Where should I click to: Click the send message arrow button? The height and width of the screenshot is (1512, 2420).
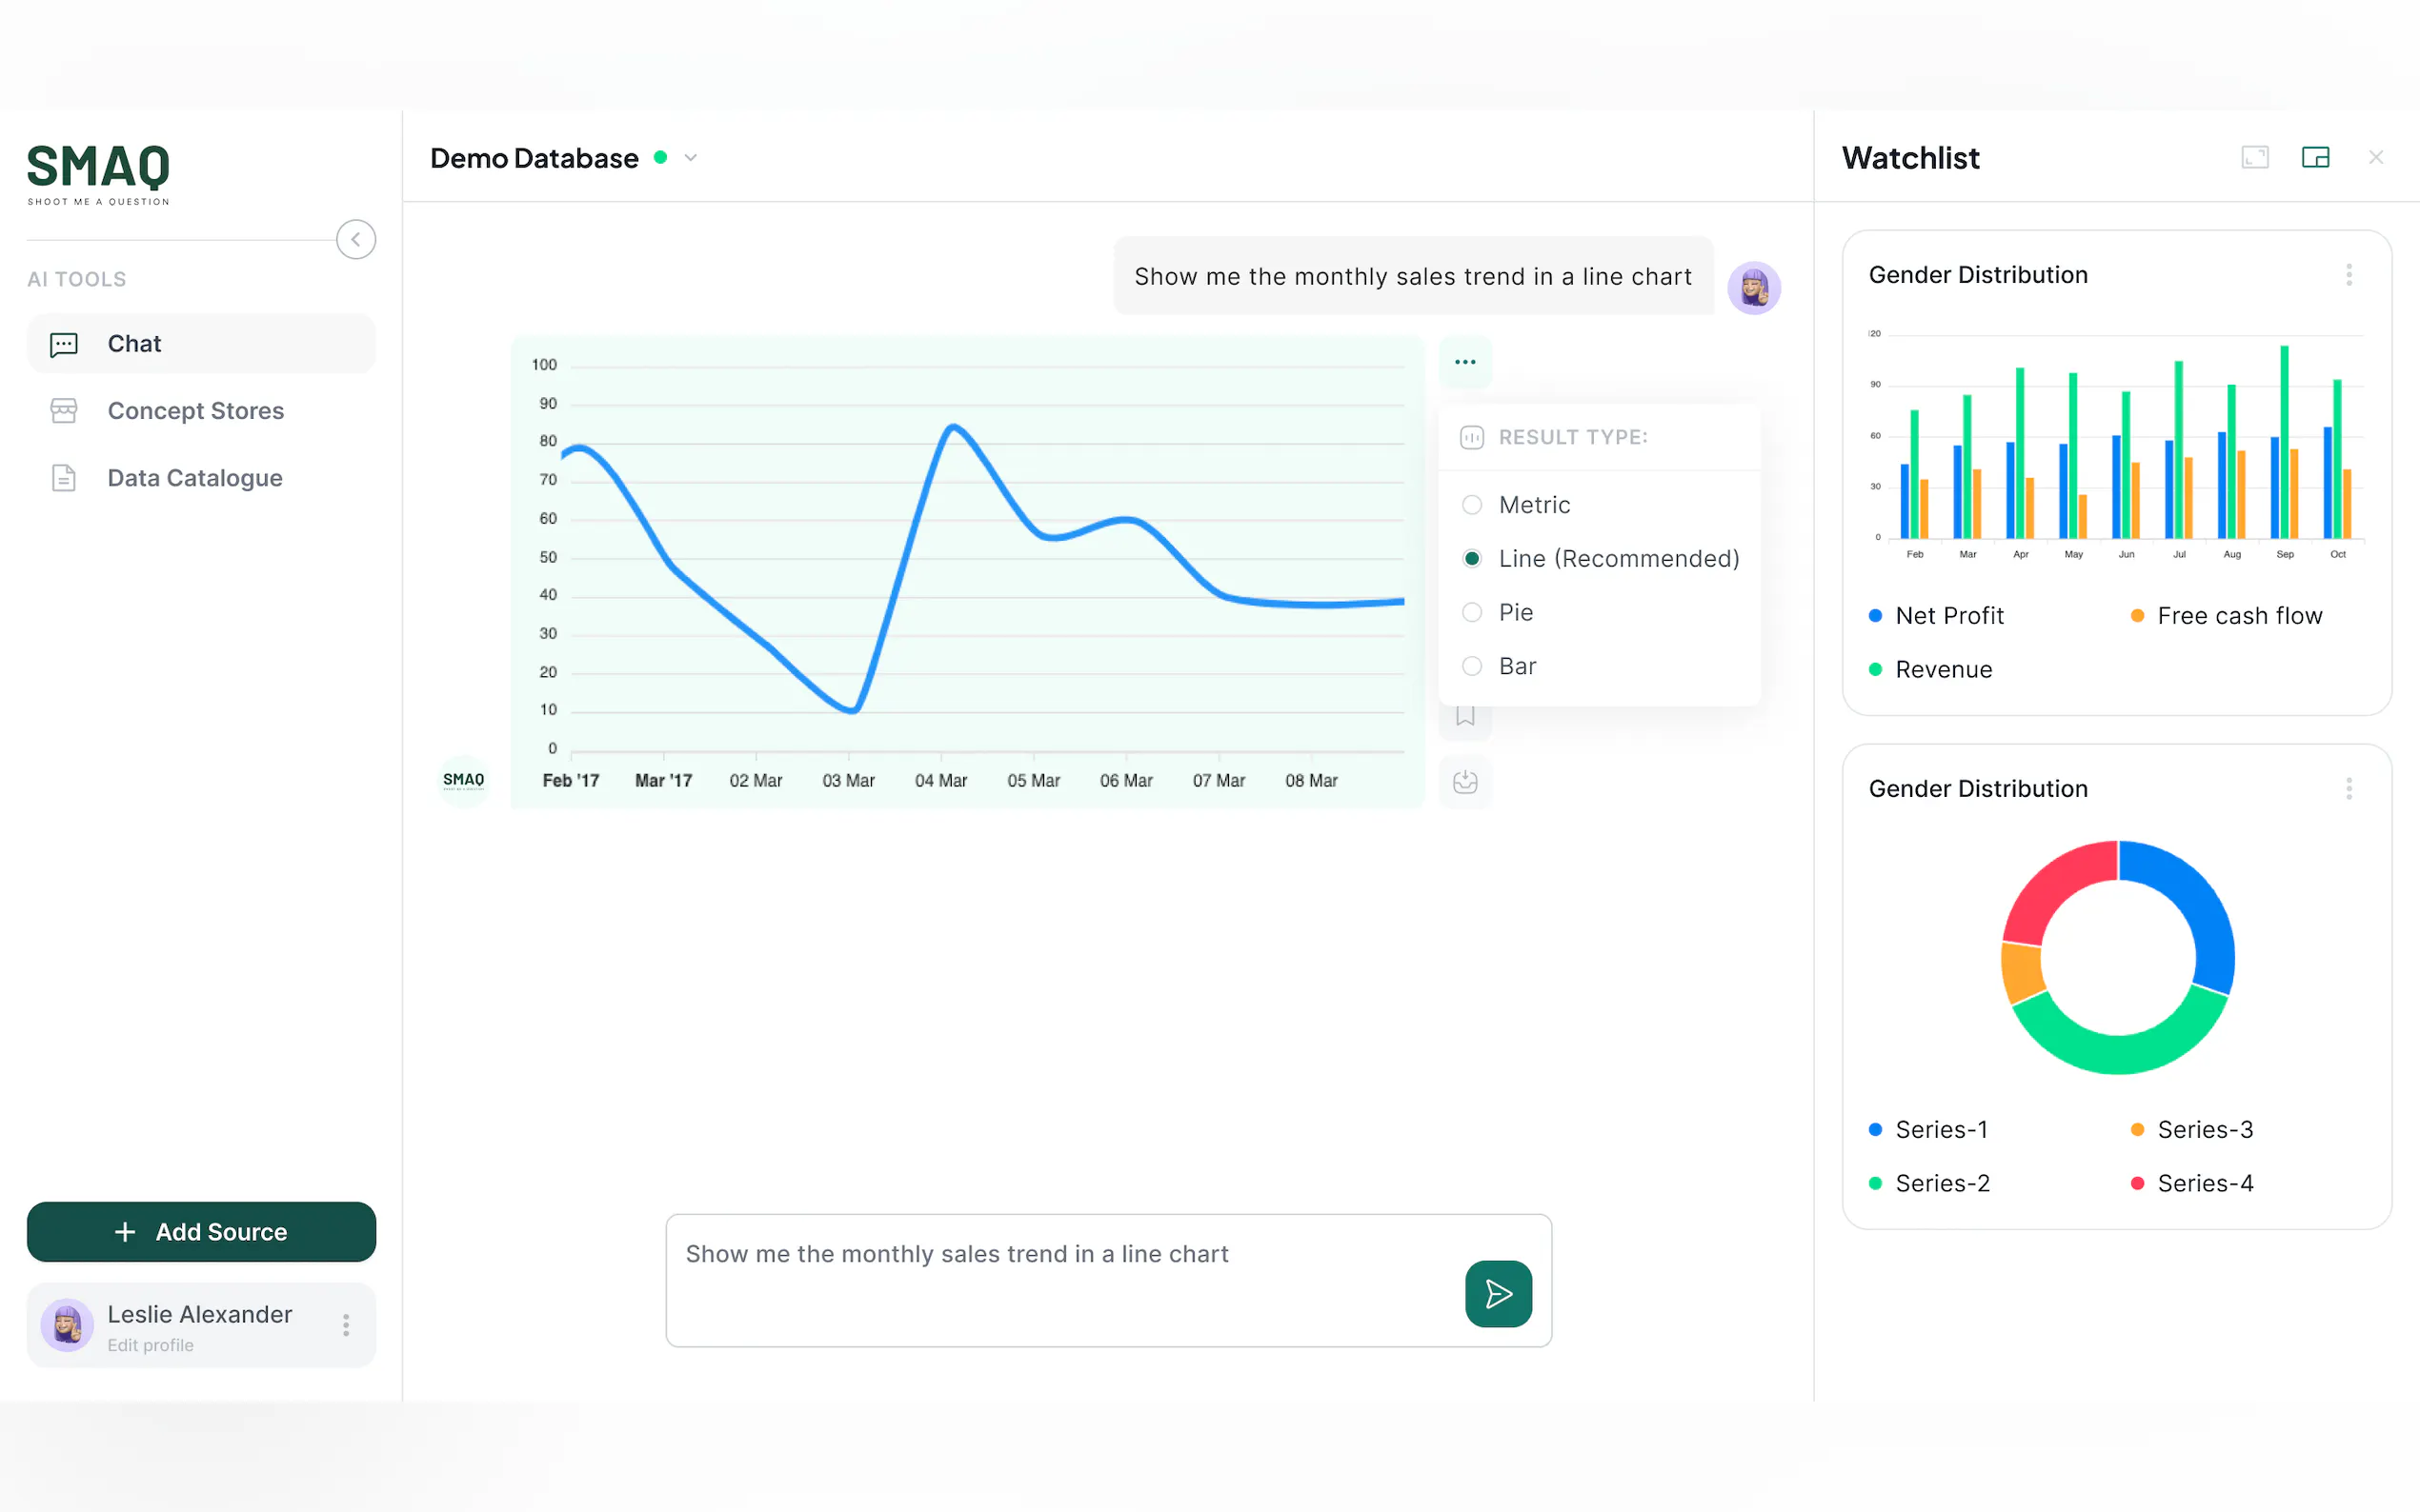click(1498, 1293)
